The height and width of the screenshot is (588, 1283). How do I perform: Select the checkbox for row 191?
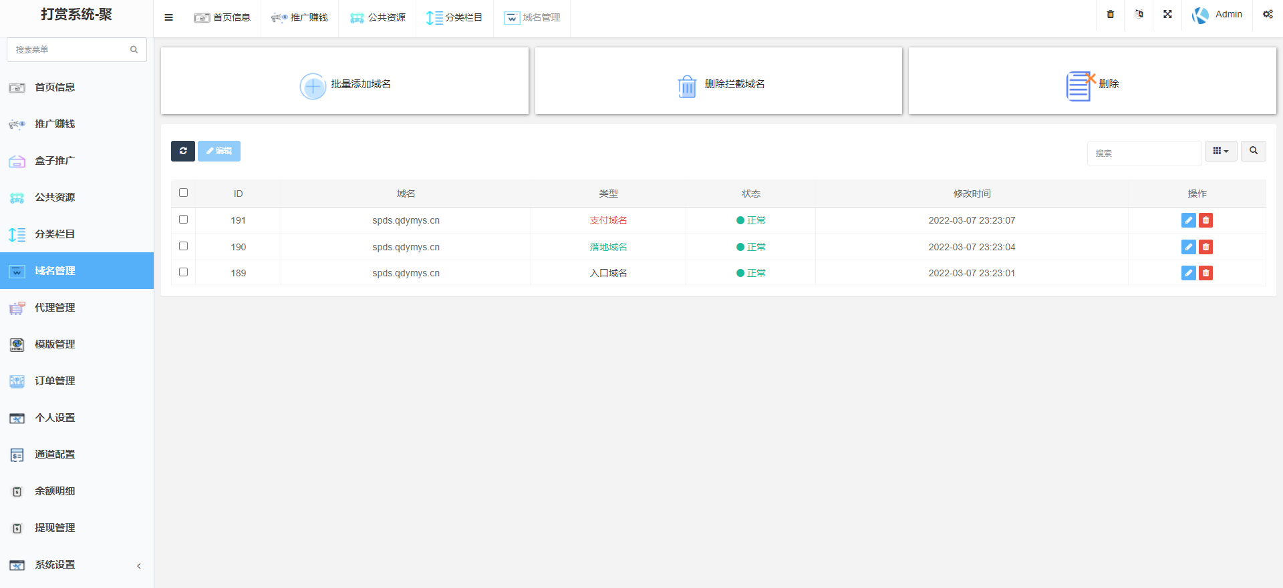[184, 220]
